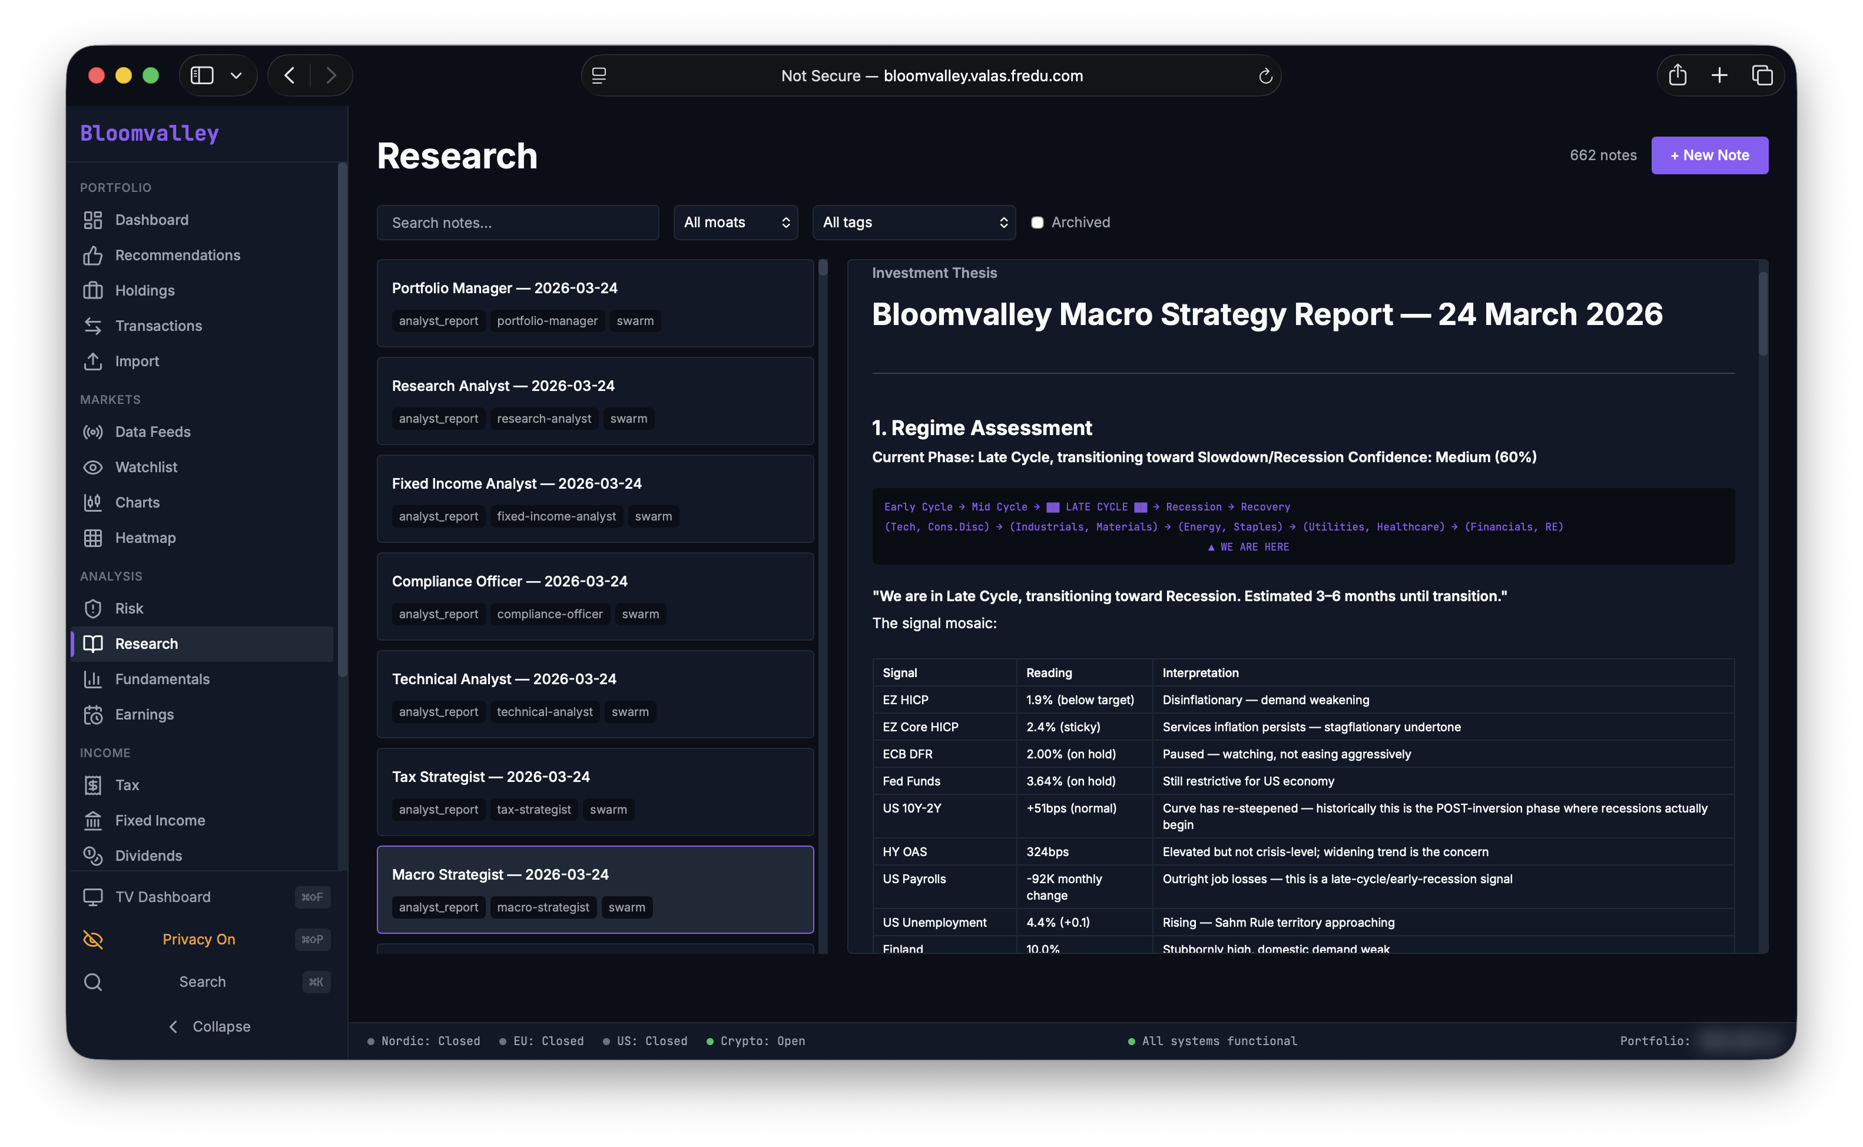The width and height of the screenshot is (1863, 1147).
Task: Select the Macro Strategist — 2026-03-24 note
Action: tap(595, 890)
